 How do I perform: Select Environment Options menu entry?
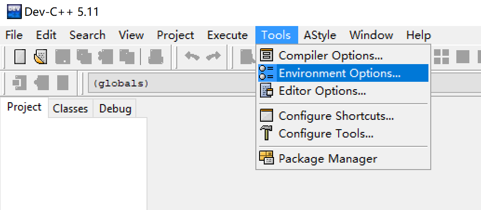[343, 73]
